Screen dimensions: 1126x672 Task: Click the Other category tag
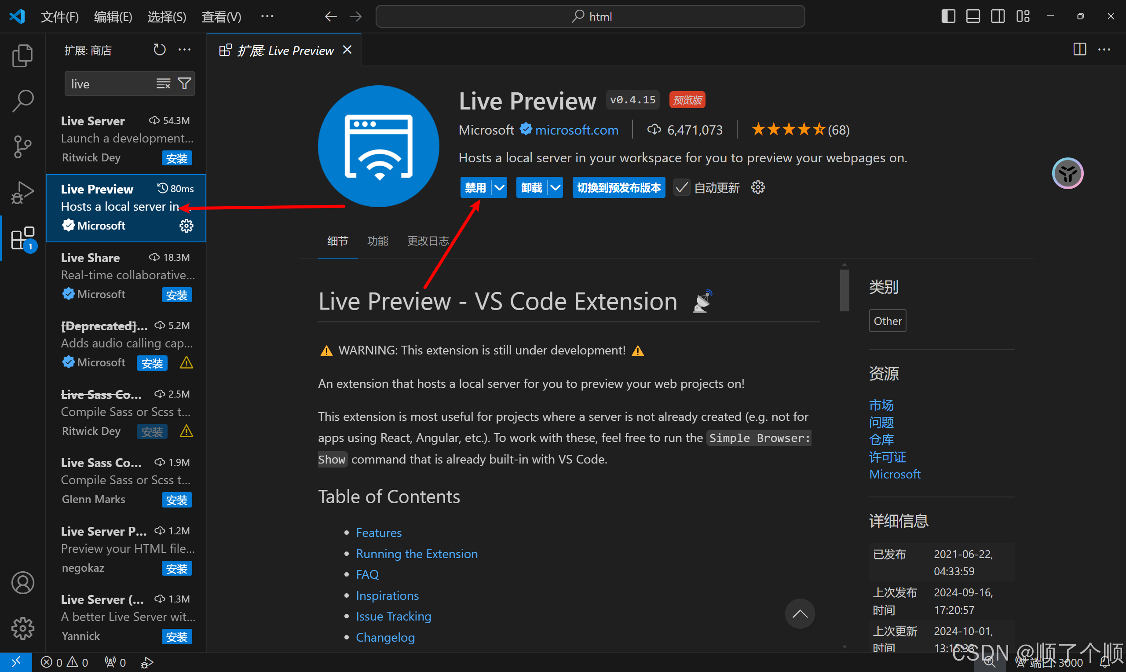pos(887,321)
